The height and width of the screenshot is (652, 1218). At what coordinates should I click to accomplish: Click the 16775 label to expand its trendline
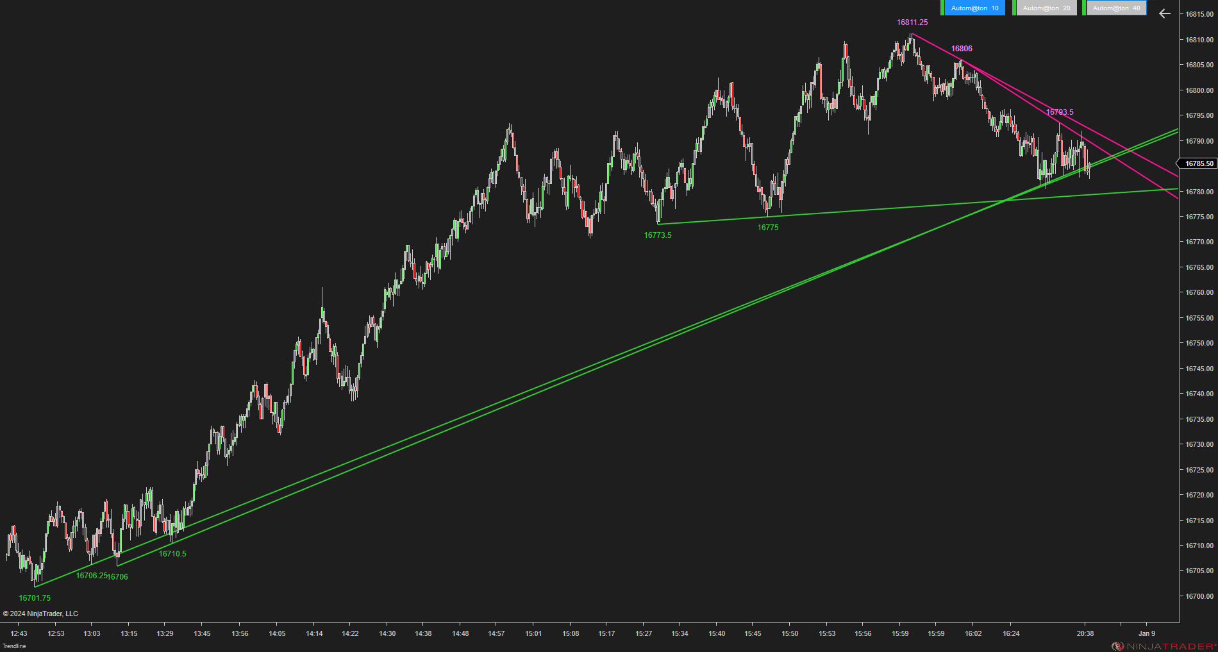(769, 227)
